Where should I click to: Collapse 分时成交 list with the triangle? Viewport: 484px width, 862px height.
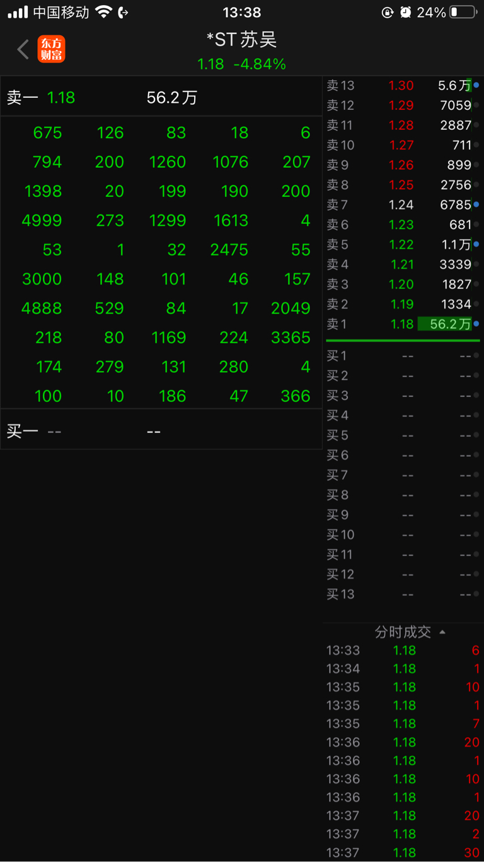tap(442, 632)
